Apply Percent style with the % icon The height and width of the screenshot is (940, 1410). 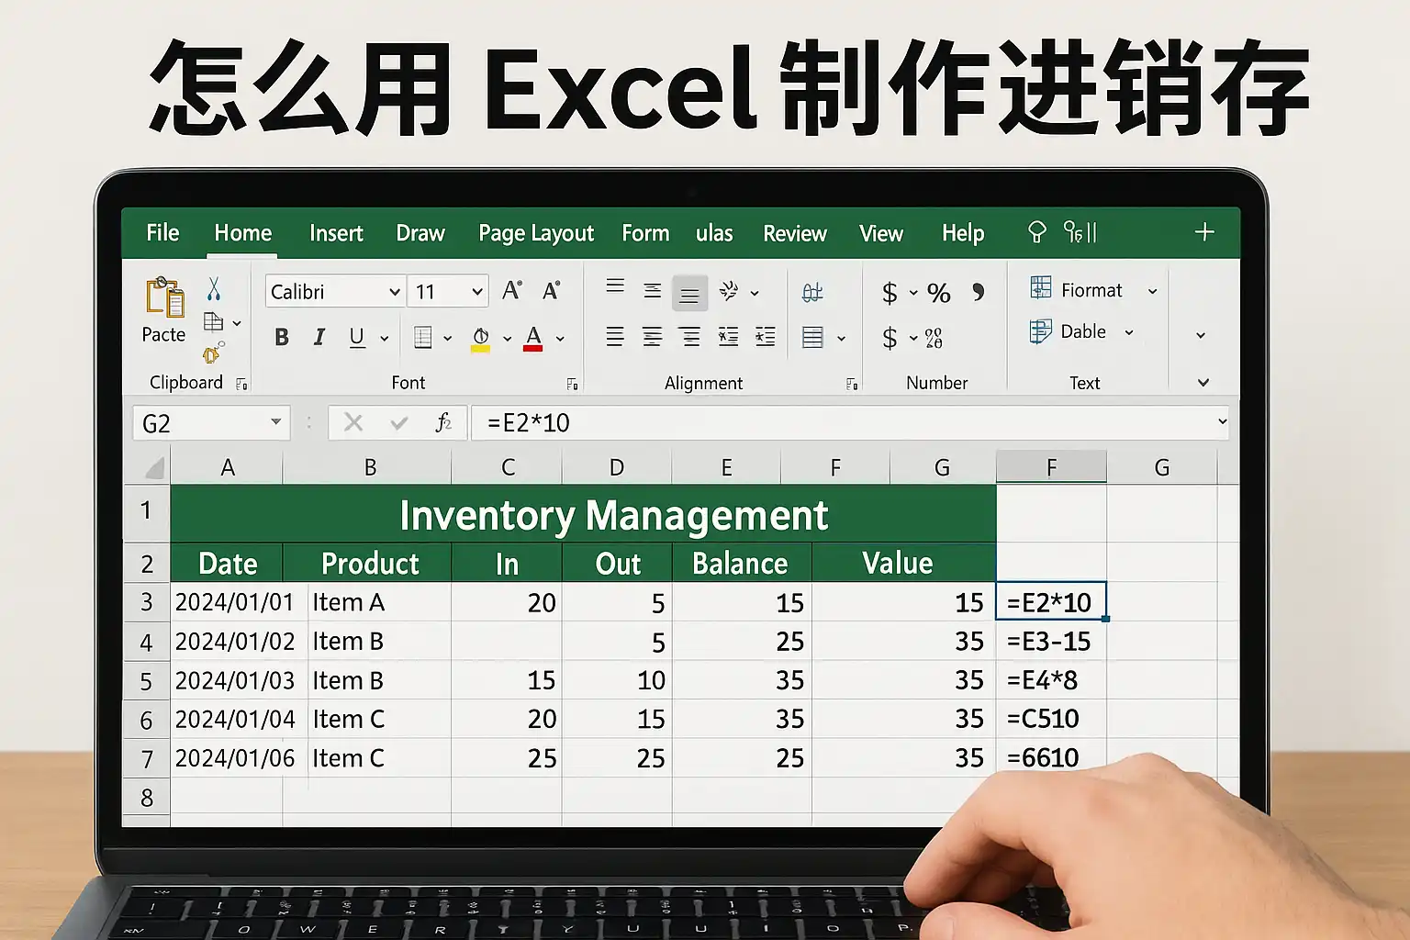click(x=939, y=293)
